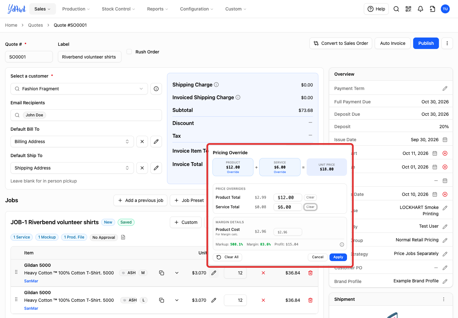Edit the Brand Profile pencil icon

[445, 281]
